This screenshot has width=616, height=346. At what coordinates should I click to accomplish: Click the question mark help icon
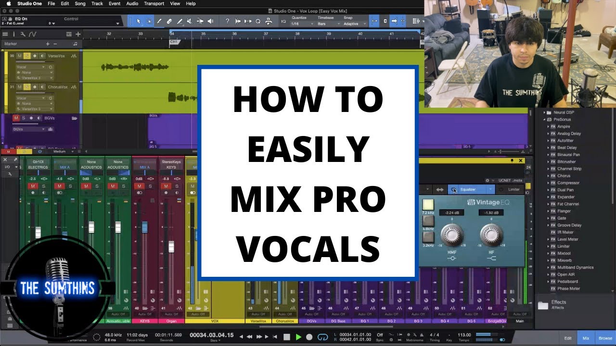coord(227,21)
